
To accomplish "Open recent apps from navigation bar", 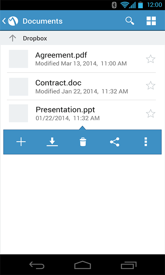I will (129, 265).
